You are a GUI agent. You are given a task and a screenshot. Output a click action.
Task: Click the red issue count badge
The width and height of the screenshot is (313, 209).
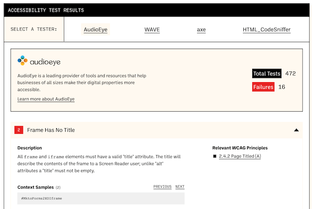[19, 130]
